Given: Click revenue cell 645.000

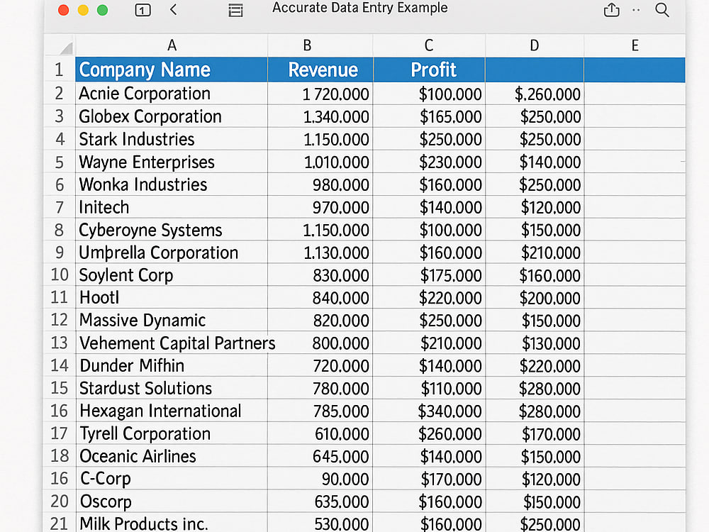Looking at the screenshot, I should click(320, 456).
